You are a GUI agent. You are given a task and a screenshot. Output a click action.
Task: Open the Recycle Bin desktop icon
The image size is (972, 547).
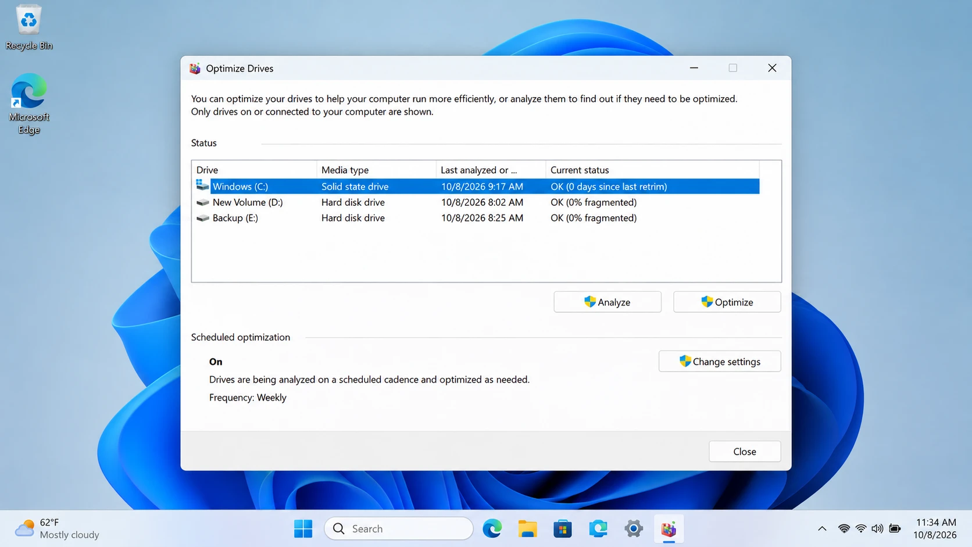point(28,27)
